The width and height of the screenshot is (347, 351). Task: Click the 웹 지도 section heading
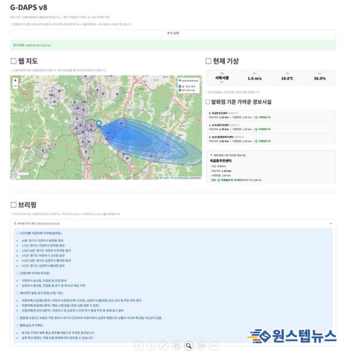pos(28,61)
